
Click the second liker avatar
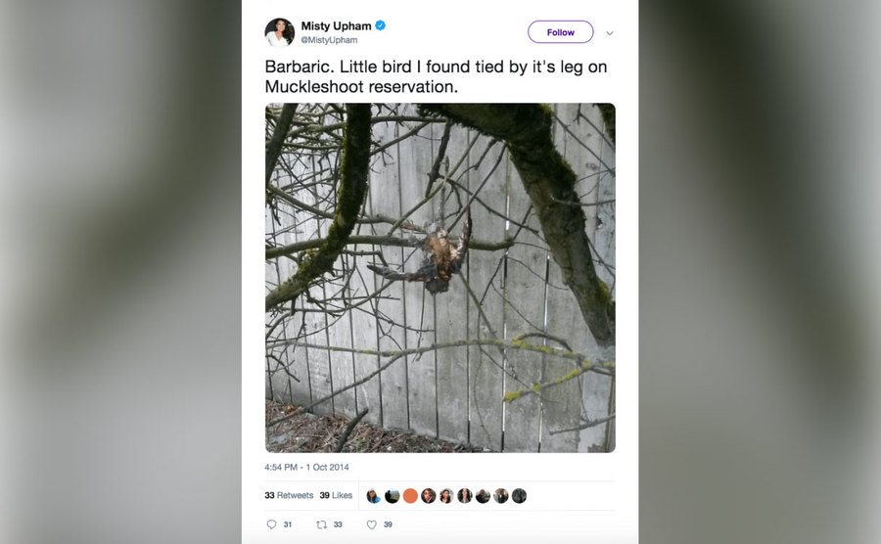(392, 496)
